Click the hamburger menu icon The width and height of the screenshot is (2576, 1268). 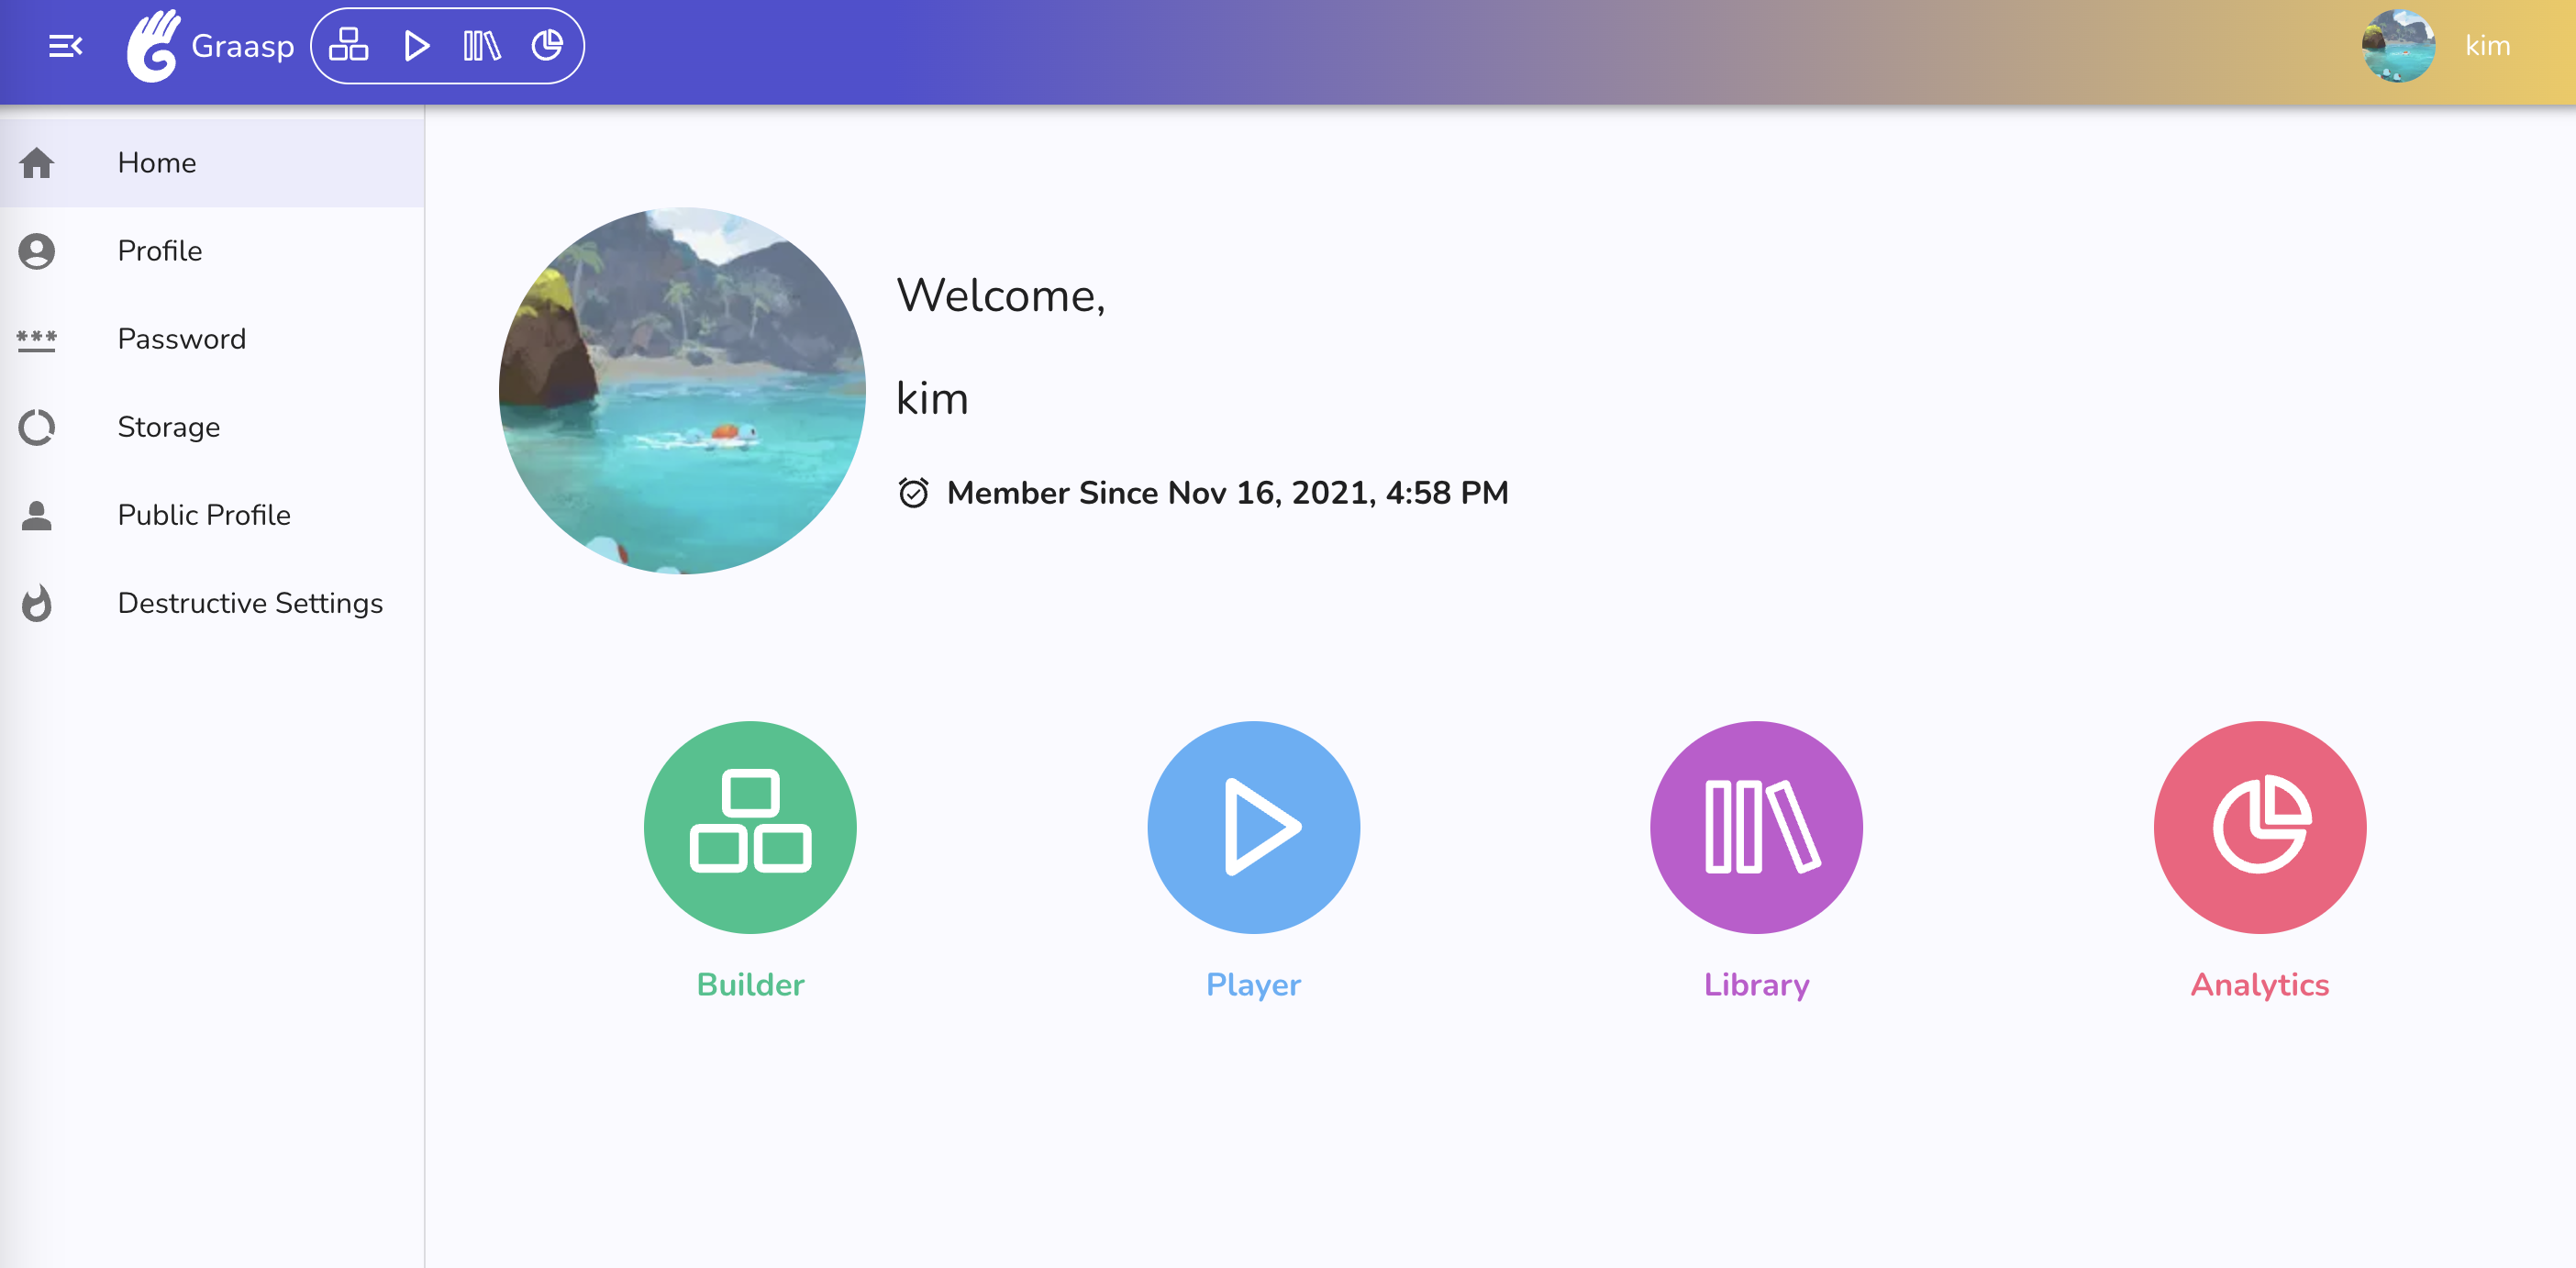pyautogui.click(x=62, y=46)
